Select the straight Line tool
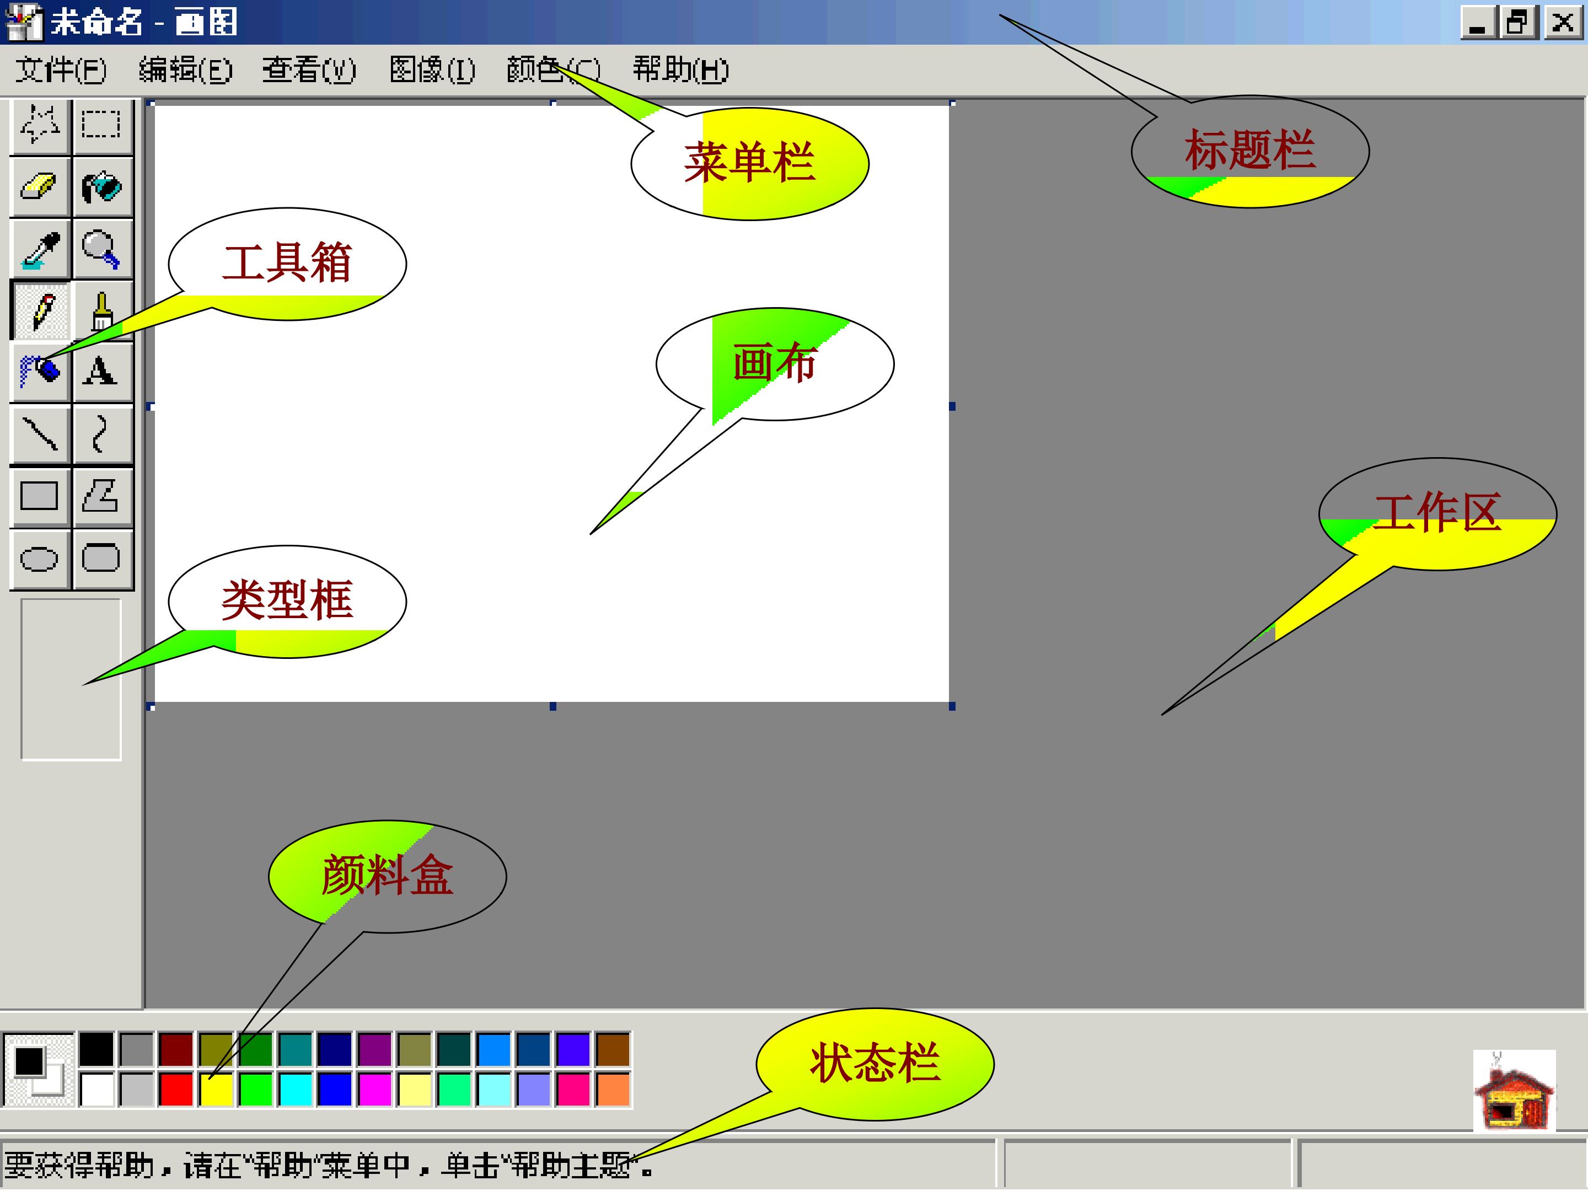This screenshot has width=1588, height=1191. pyautogui.click(x=40, y=434)
